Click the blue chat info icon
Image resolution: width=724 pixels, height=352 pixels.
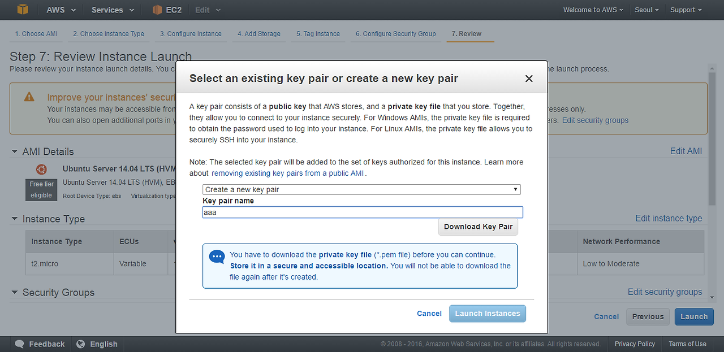(217, 257)
